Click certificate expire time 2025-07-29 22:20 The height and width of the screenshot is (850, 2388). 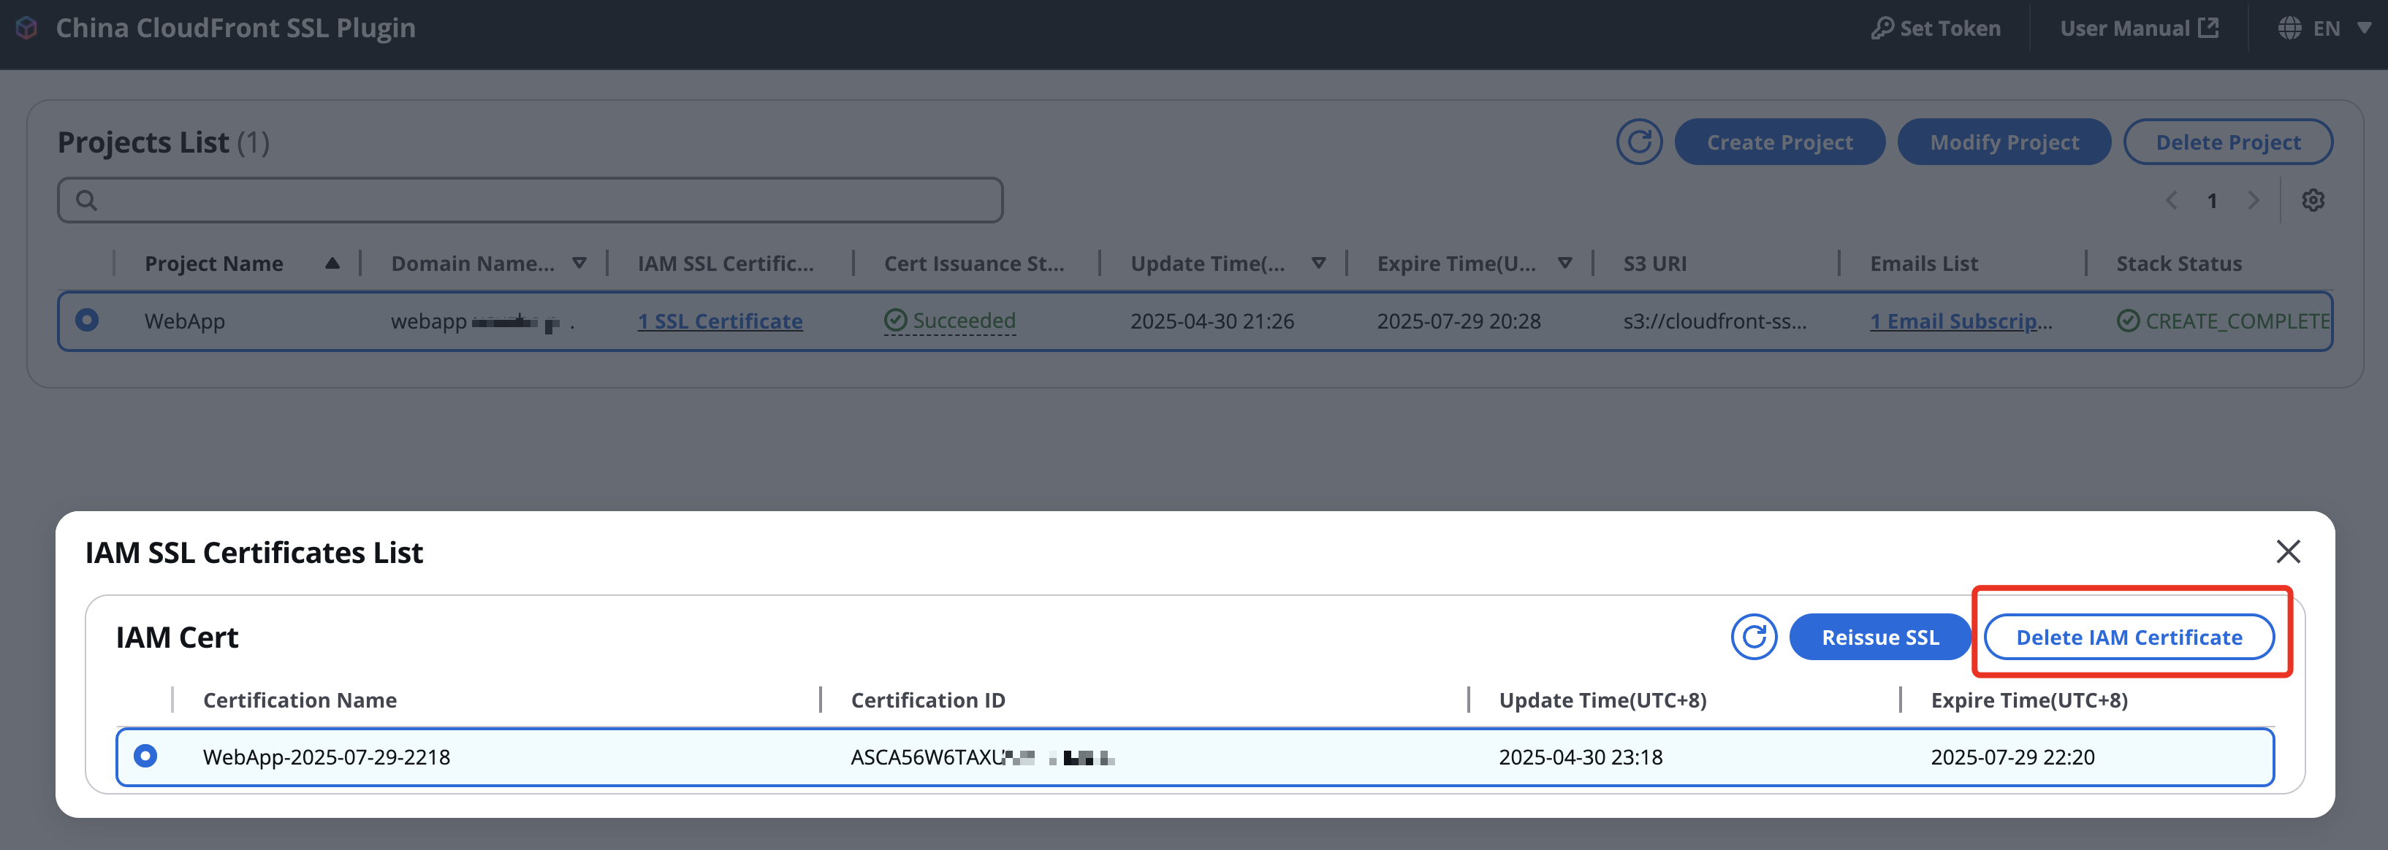(2012, 757)
